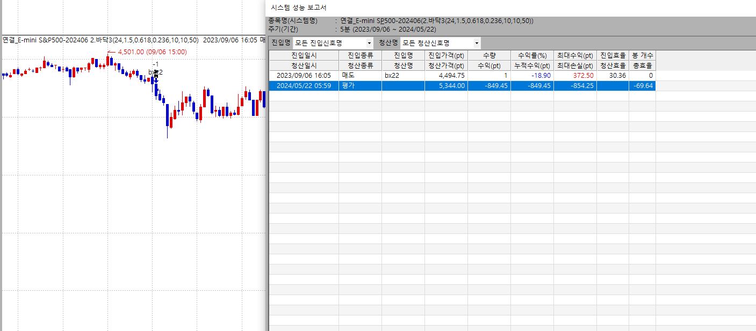This screenshot has height=331, width=756.
Task: Click the chart title 연결_E-mini S&P500-202406
Action: [x=45, y=40]
